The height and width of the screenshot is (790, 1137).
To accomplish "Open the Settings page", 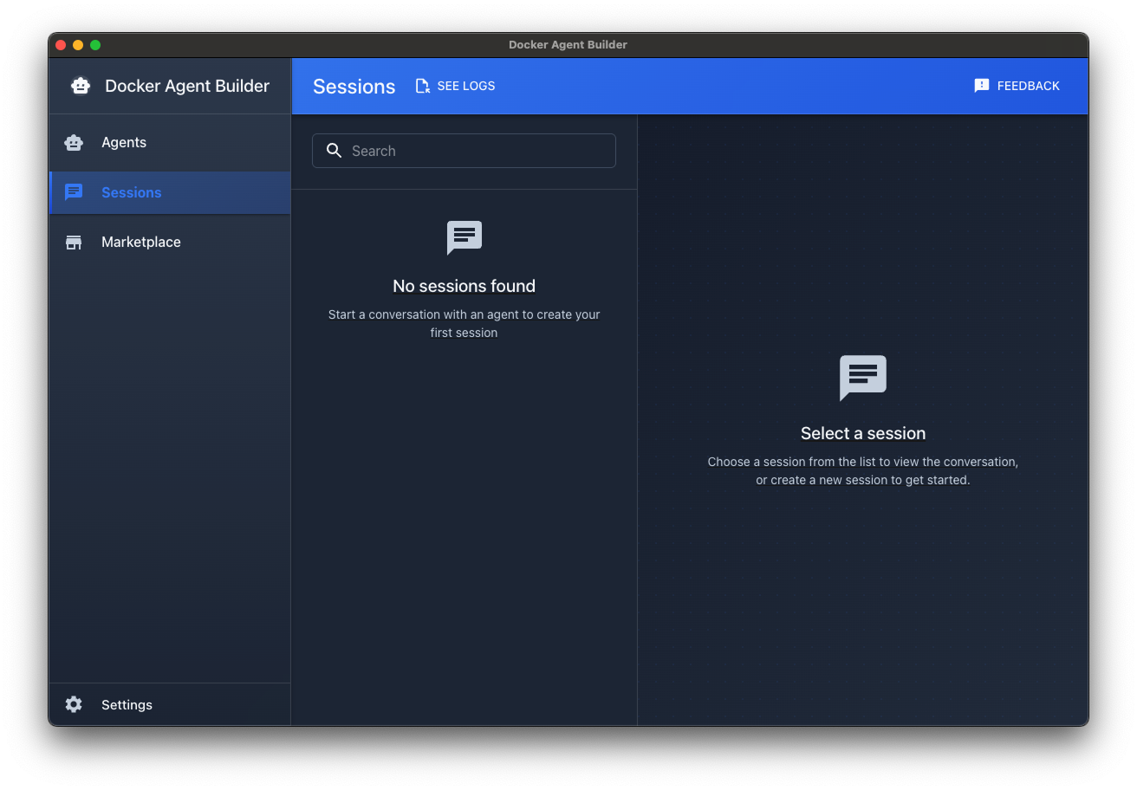I will click(127, 704).
